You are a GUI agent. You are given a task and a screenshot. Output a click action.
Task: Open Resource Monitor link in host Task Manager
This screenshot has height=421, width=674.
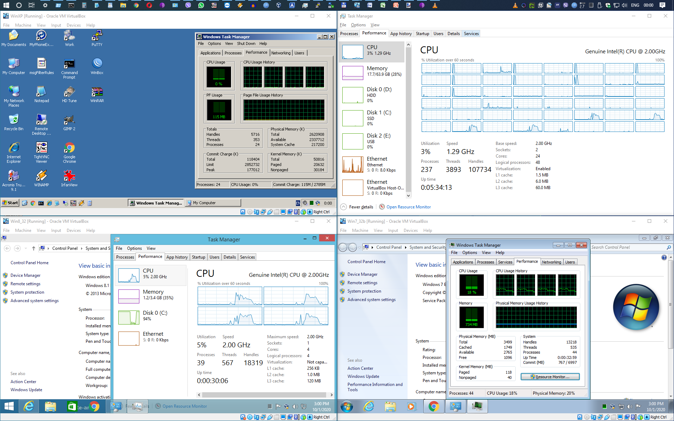pos(408,207)
